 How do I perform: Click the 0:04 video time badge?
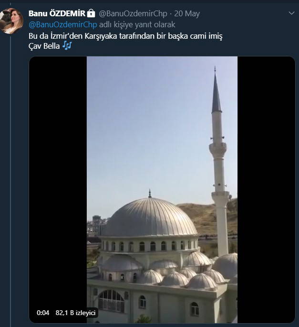click(43, 313)
